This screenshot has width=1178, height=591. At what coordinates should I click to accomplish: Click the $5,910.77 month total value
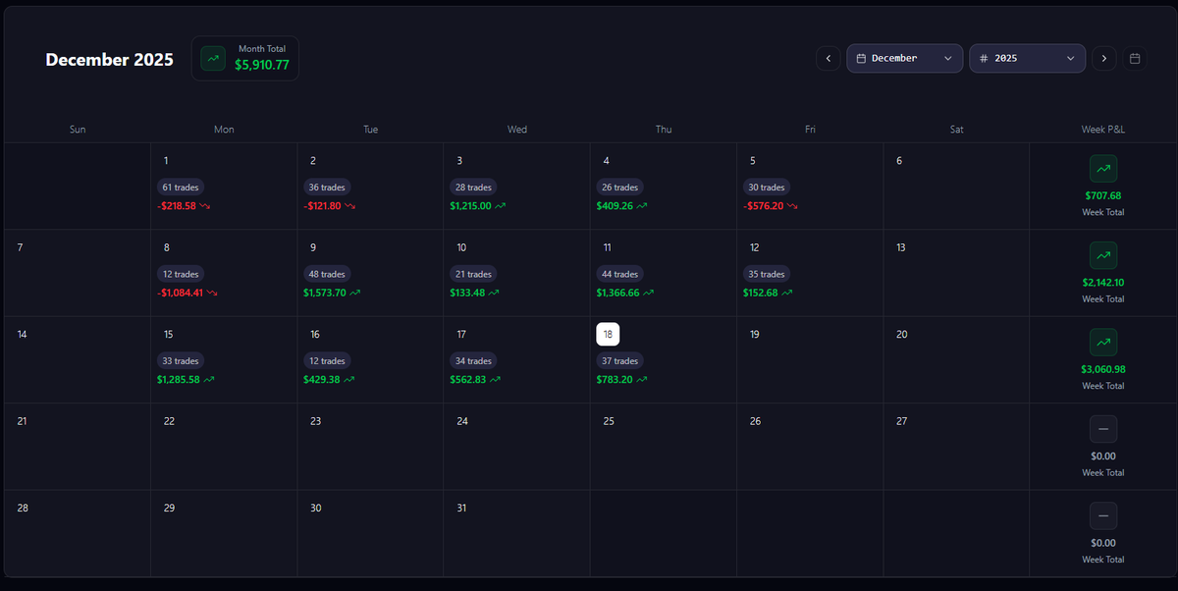tap(262, 66)
